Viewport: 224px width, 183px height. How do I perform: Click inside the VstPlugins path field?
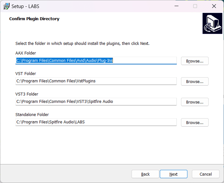96,81
